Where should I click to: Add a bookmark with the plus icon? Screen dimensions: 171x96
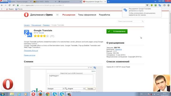point(2,9)
